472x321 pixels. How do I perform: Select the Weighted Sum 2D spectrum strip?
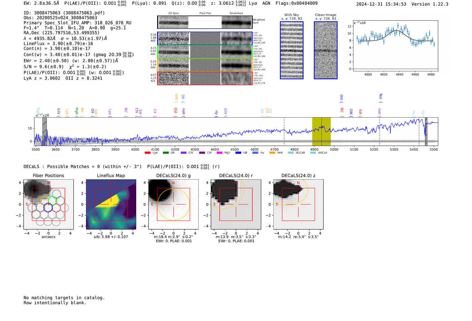205,22
